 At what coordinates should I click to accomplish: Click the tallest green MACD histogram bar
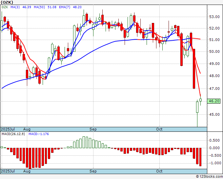[x=84, y=142]
